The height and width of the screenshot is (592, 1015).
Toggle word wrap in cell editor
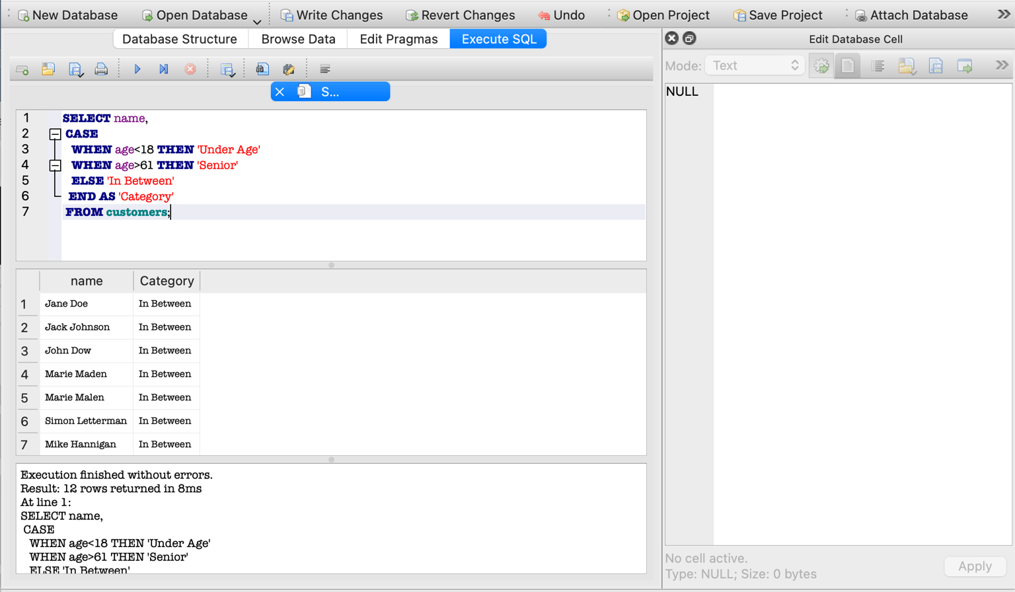tap(878, 66)
